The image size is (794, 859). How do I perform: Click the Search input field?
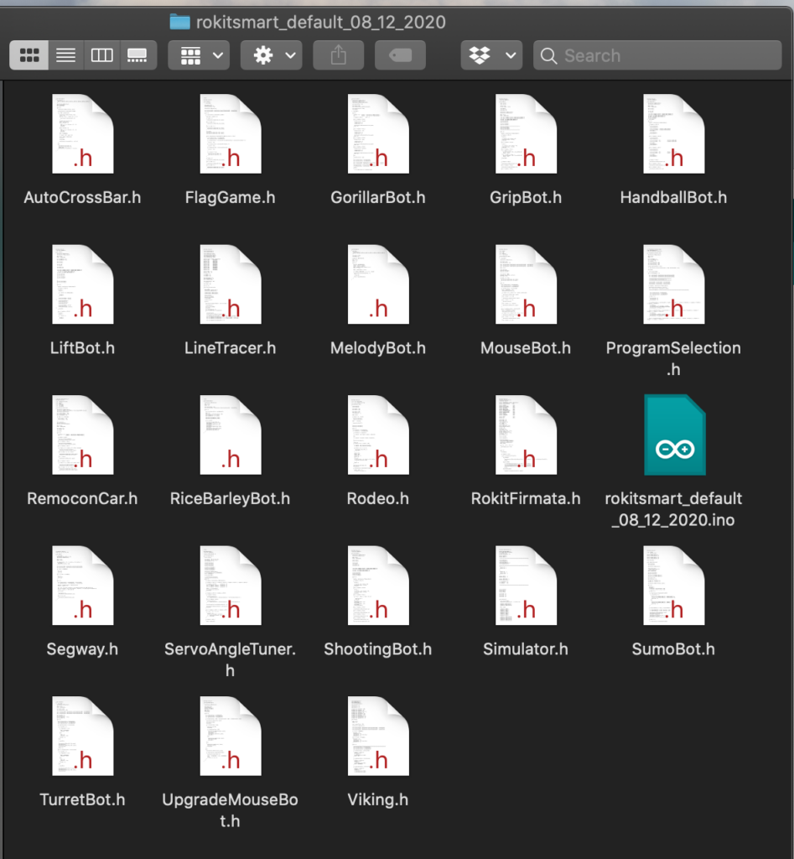pos(662,55)
